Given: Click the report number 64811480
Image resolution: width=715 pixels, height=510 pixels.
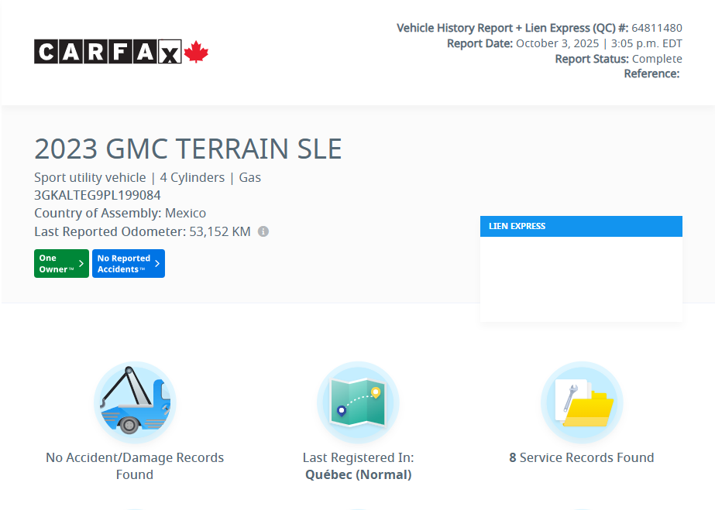Looking at the screenshot, I should tap(657, 28).
